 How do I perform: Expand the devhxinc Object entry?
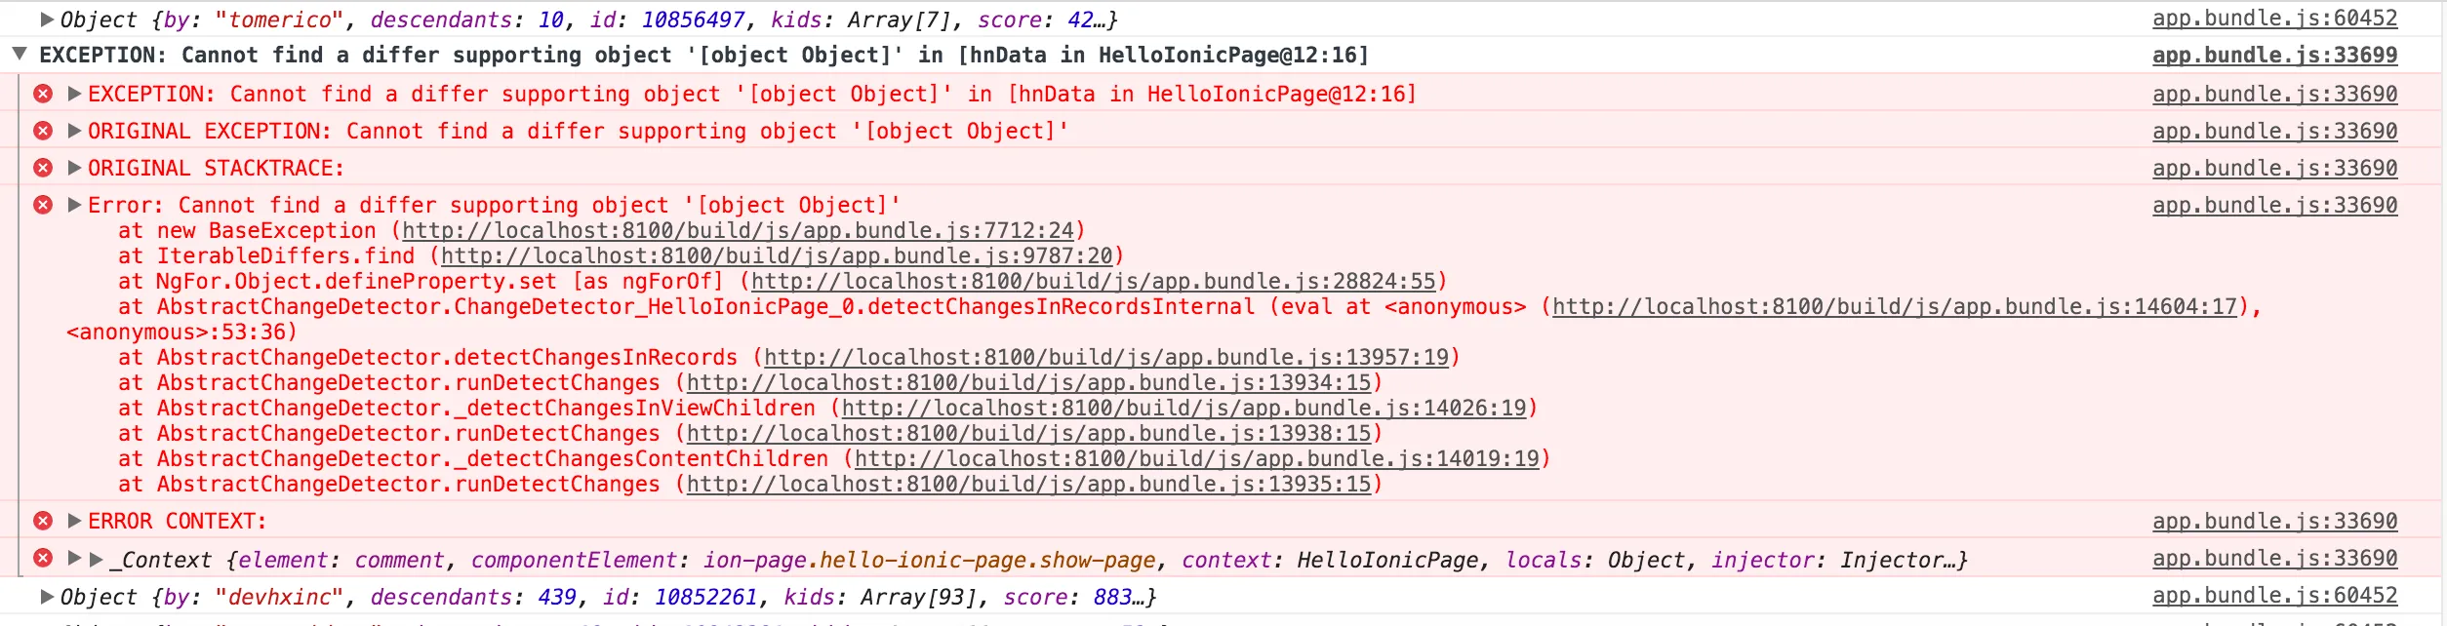pyautogui.click(x=46, y=596)
